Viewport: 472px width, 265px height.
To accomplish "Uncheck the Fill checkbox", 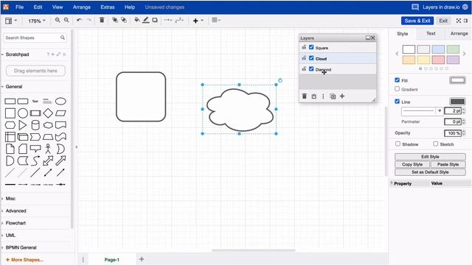I will (x=397, y=80).
